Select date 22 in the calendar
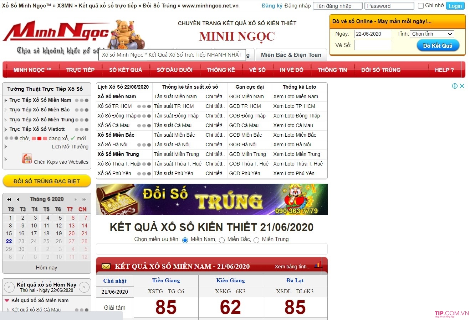The image size is (470, 320). (9, 241)
